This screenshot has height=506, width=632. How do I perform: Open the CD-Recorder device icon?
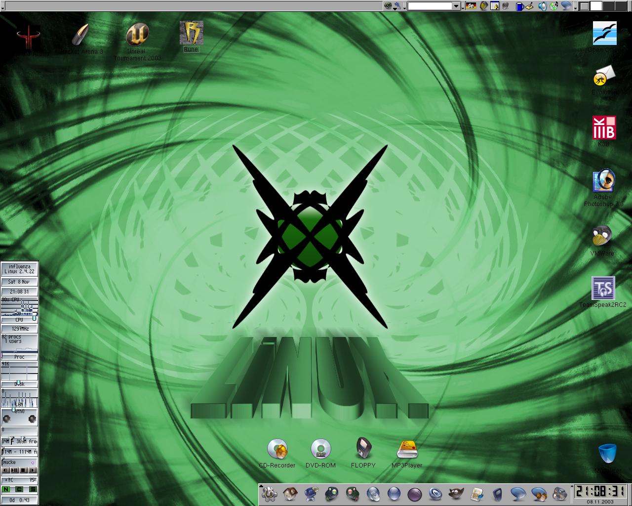pos(277,449)
